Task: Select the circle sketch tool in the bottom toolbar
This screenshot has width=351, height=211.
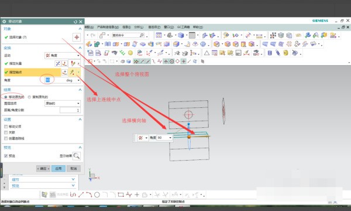Action: click(x=97, y=195)
